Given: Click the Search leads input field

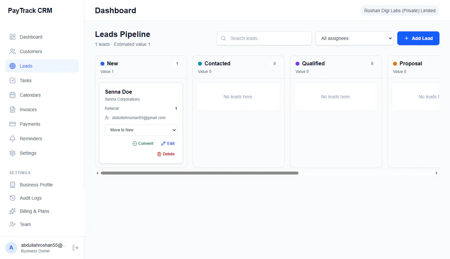Looking at the screenshot, I should [x=264, y=38].
